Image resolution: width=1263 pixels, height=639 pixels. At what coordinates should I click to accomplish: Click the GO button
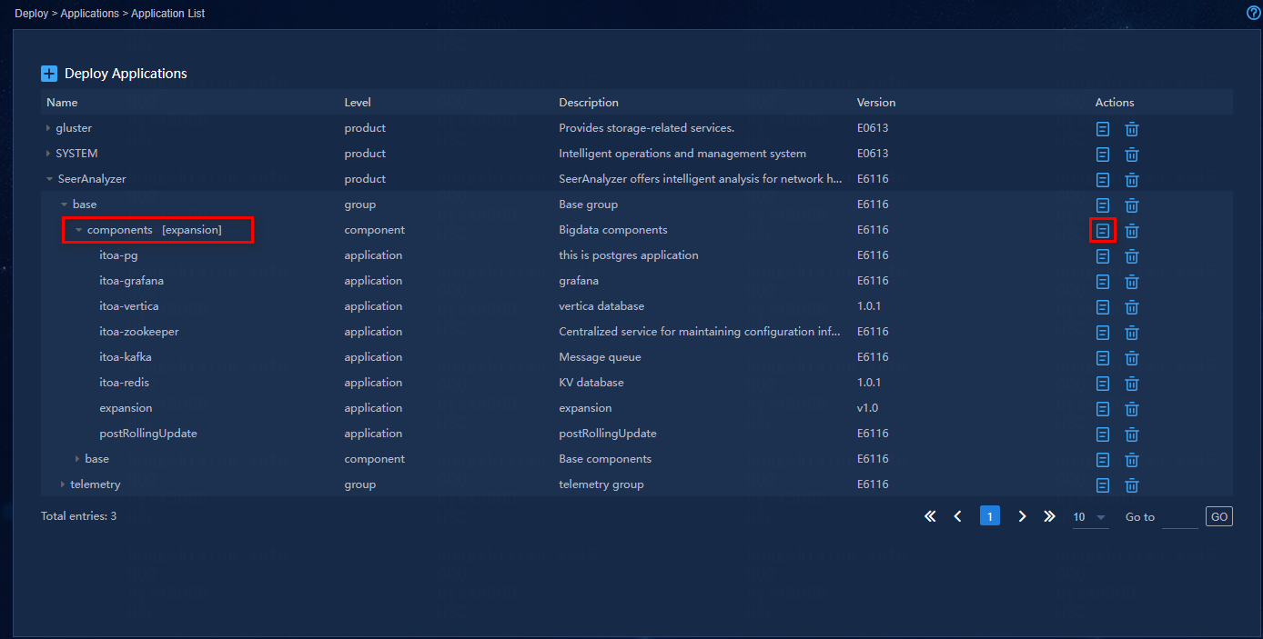1219,516
